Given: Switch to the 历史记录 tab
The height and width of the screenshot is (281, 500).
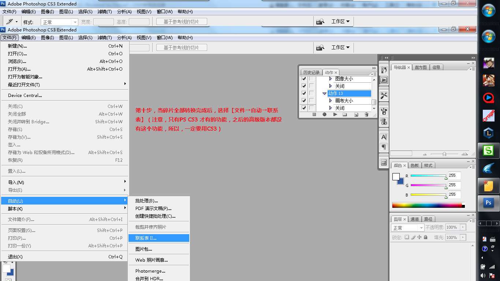Looking at the screenshot, I should click(x=311, y=72).
